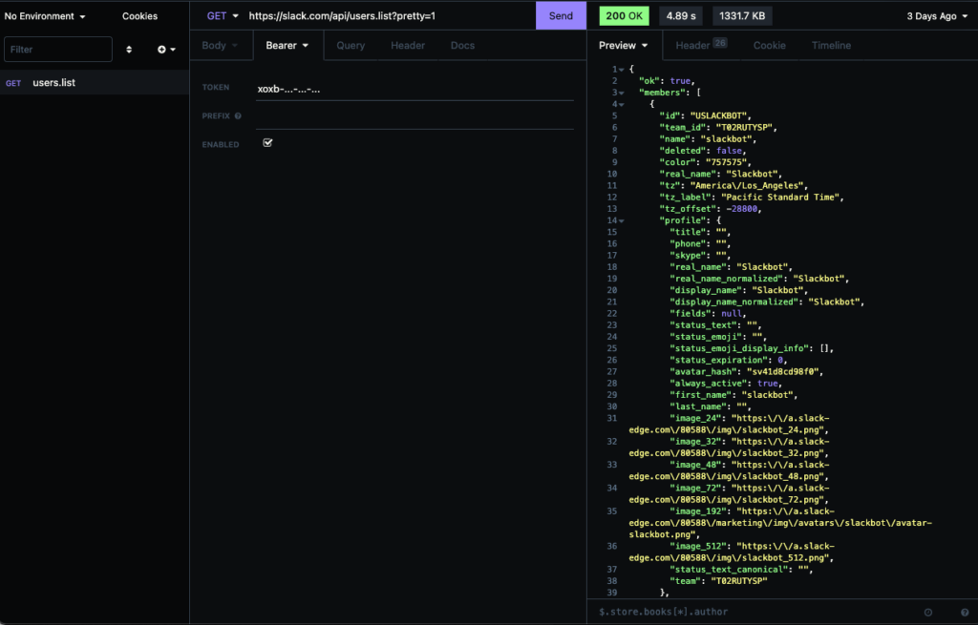Click the "tz_label": "Pacific Standard Time" line

(753, 198)
